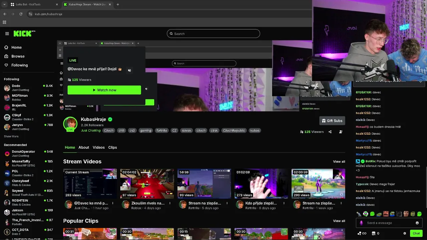This screenshot has width=427, height=240.
Task: Send message with Chat button
Action: pos(416,233)
